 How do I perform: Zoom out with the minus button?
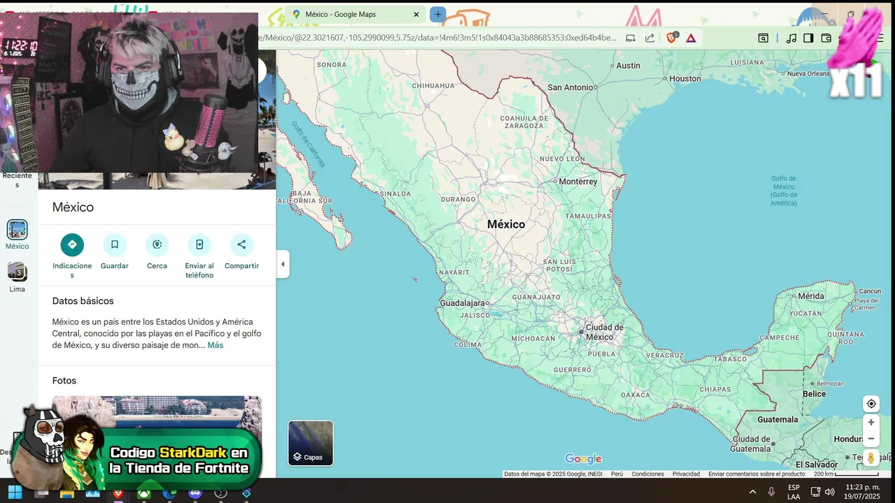pos(871,439)
